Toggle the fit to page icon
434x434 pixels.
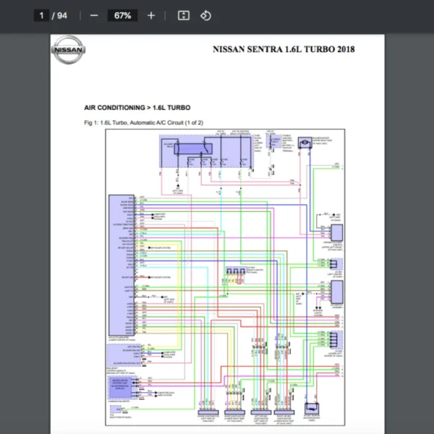coord(184,15)
